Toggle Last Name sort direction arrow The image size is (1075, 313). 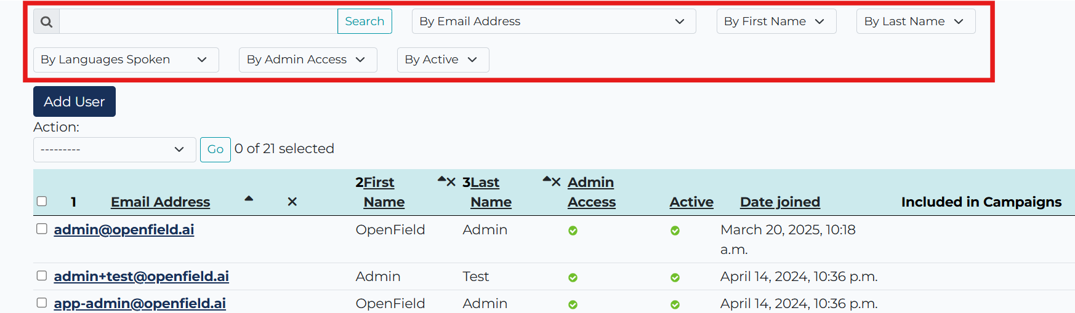coord(547,180)
